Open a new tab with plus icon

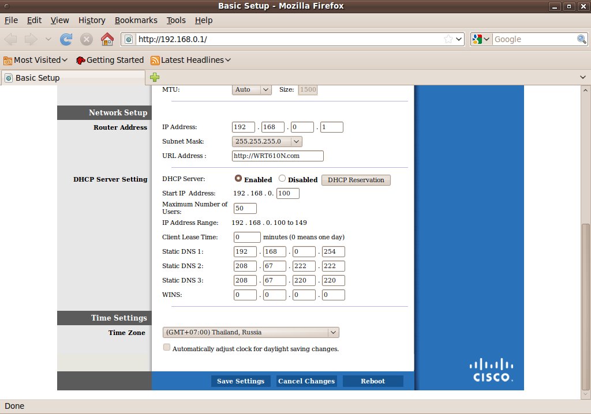coord(155,77)
